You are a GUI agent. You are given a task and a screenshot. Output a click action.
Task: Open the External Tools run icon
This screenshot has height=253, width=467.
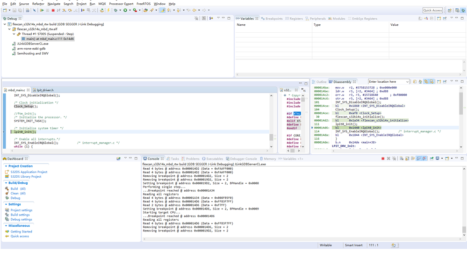pos(135,10)
